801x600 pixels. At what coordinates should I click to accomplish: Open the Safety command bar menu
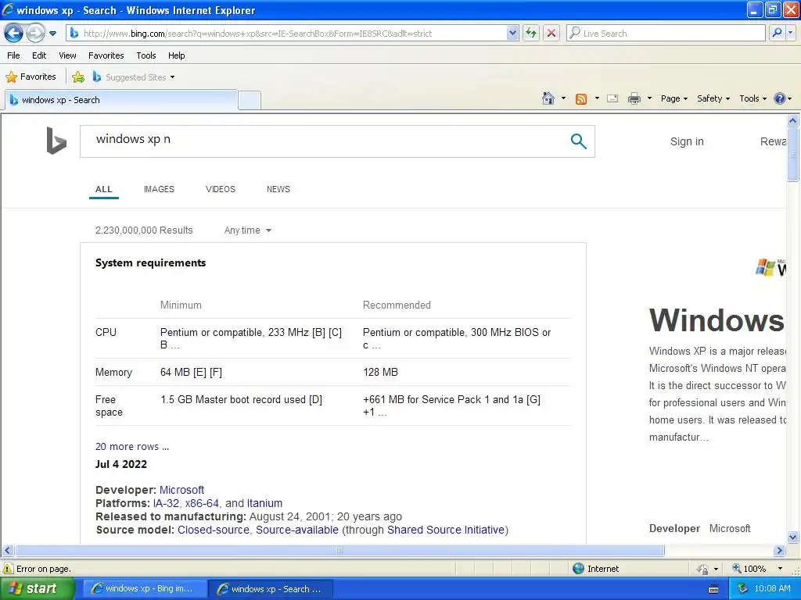713,98
